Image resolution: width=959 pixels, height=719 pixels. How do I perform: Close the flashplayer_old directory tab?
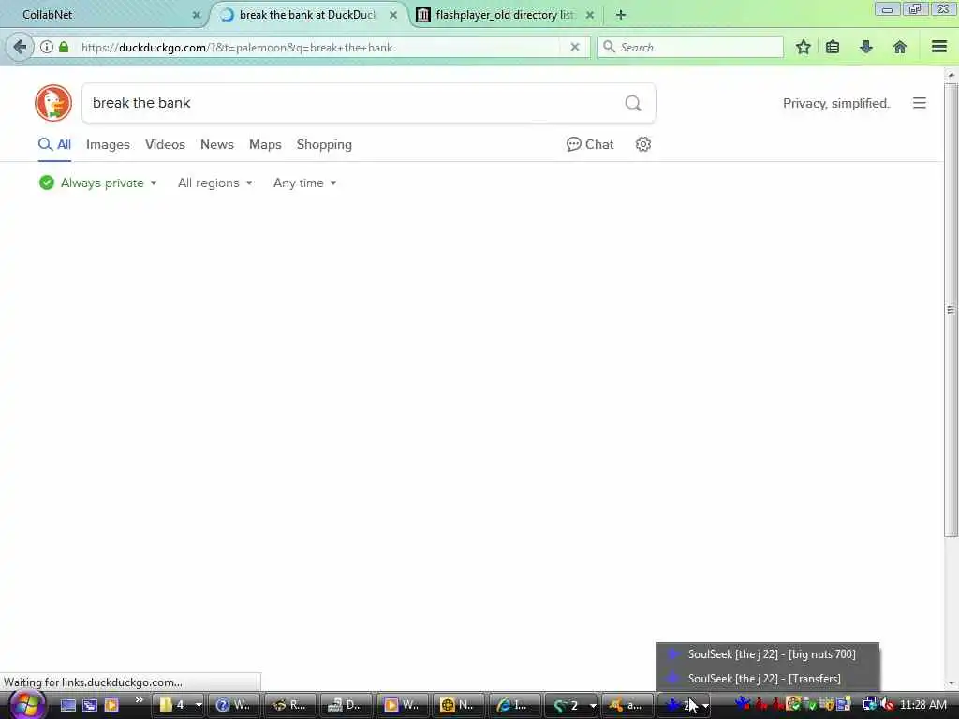click(590, 15)
